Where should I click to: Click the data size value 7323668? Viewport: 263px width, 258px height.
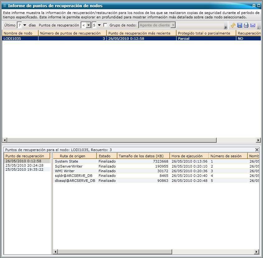pos(161,161)
